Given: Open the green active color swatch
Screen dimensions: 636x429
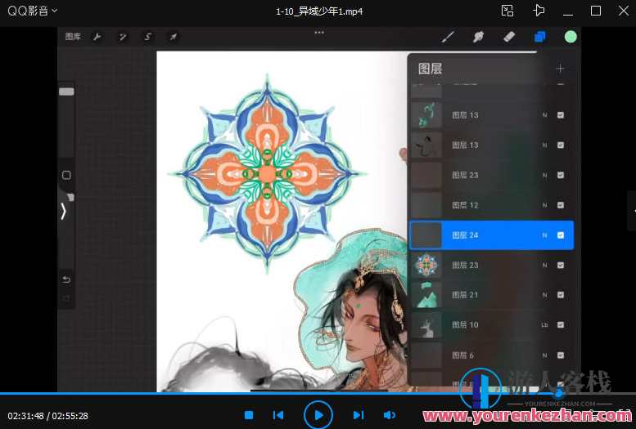Looking at the screenshot, I should coord(571,37).
